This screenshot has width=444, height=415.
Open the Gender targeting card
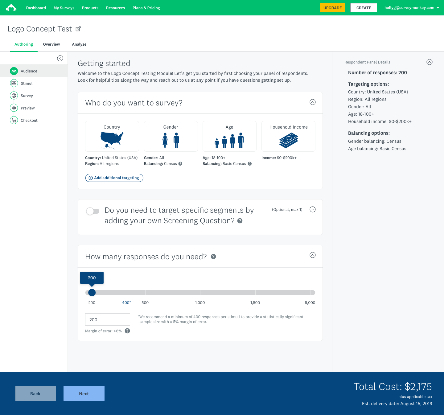coord(171,136)
